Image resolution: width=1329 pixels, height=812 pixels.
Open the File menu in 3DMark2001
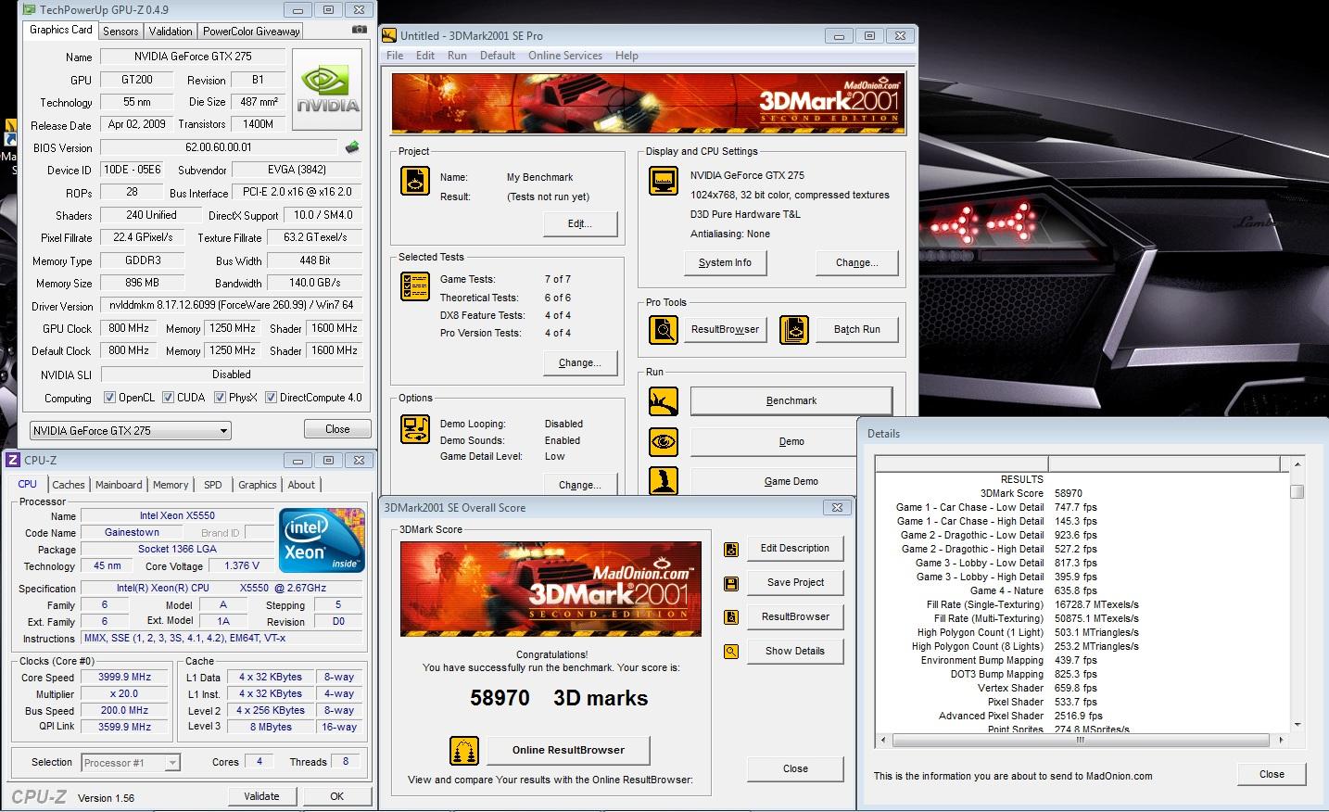[395, 56]
